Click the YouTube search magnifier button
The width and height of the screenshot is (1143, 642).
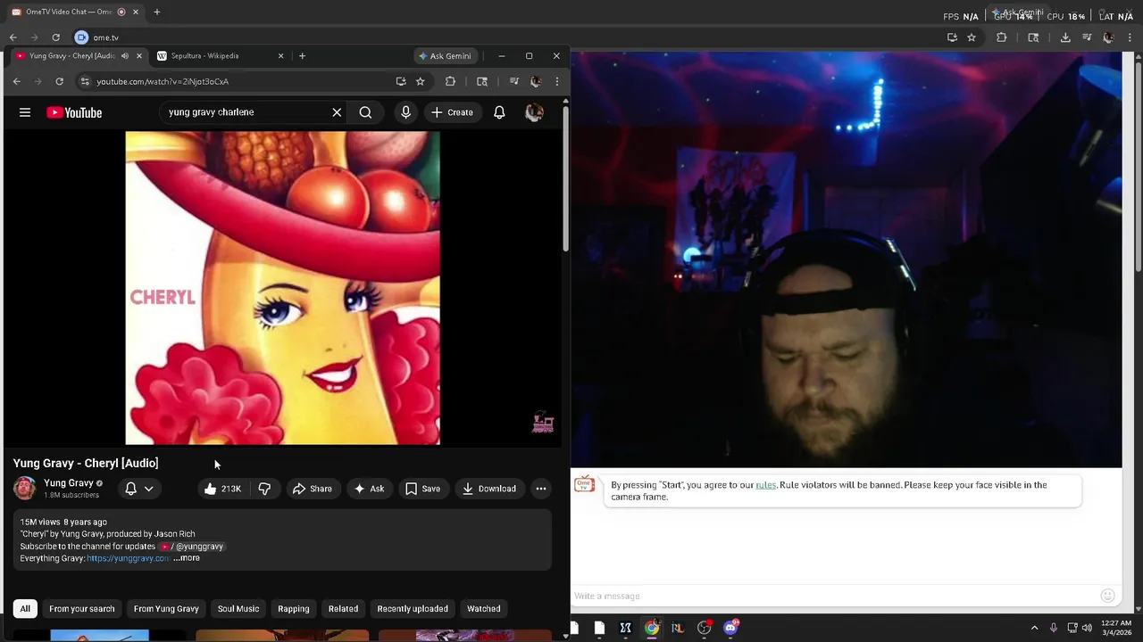coord(365,112)
